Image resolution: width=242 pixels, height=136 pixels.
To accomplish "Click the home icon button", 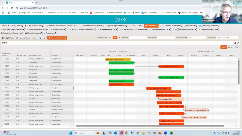I will pos(44,38).
